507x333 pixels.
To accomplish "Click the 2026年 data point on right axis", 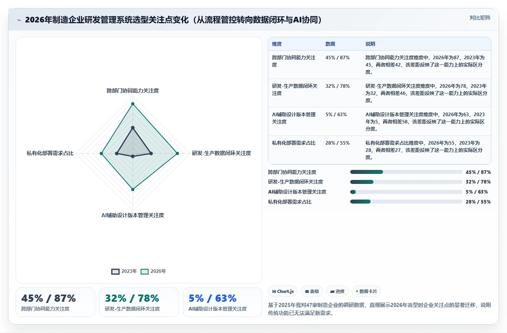I will (x=177, y=153).
